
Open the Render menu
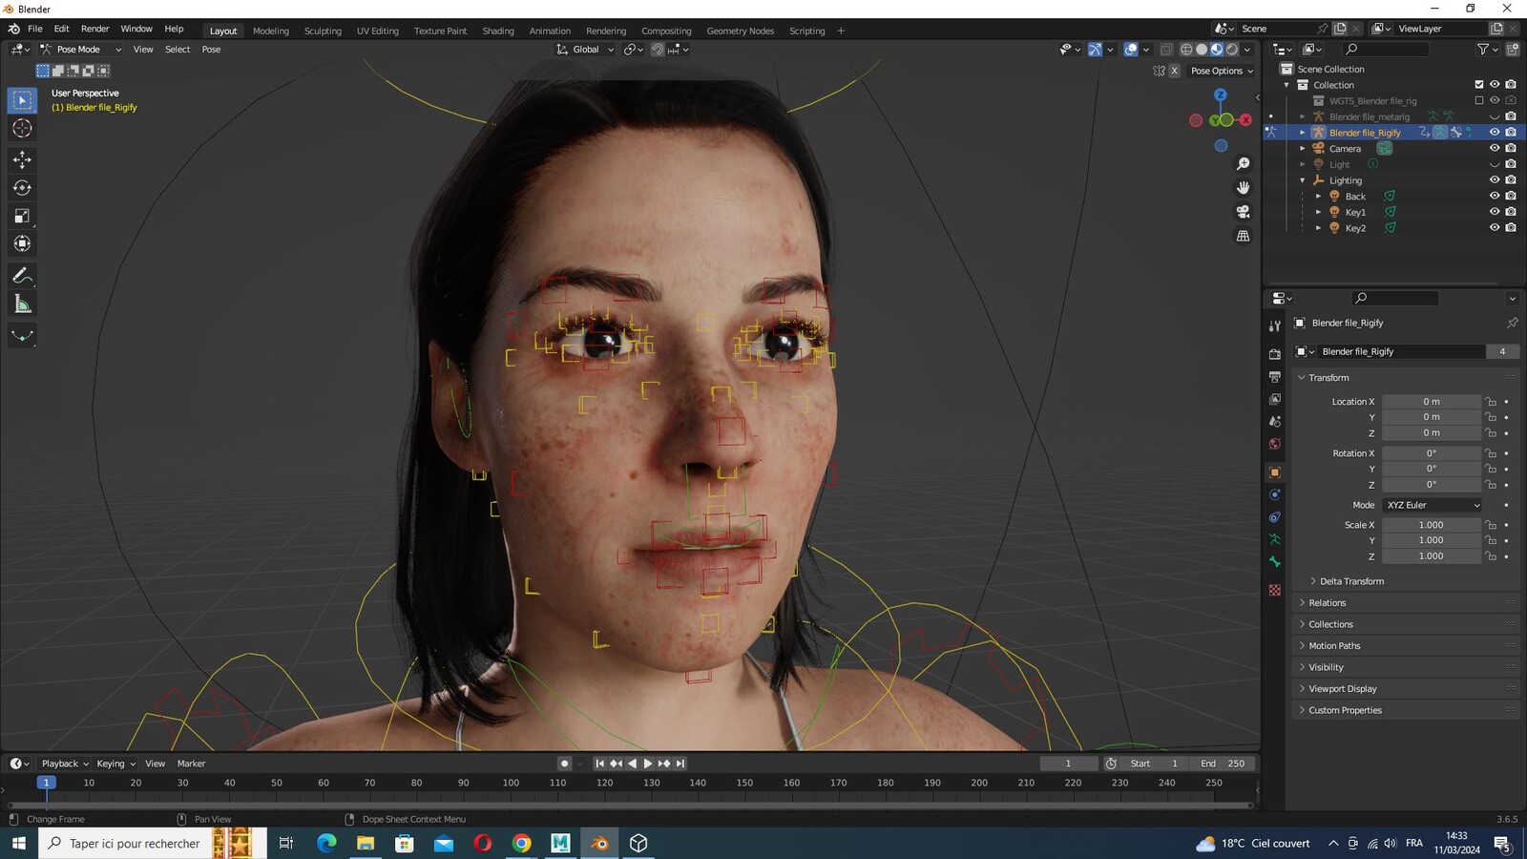pos(94,29)
